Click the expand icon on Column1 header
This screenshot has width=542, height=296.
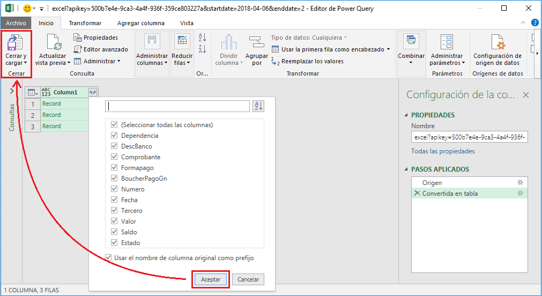[x=92, y=92]
